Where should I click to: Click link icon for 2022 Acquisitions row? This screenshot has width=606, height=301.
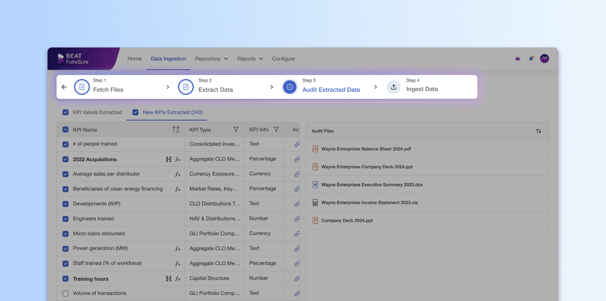pos(297,159)
